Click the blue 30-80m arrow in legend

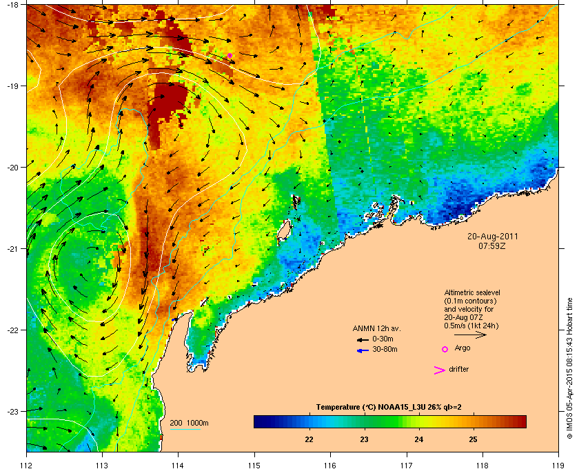(x=363, y=350)
